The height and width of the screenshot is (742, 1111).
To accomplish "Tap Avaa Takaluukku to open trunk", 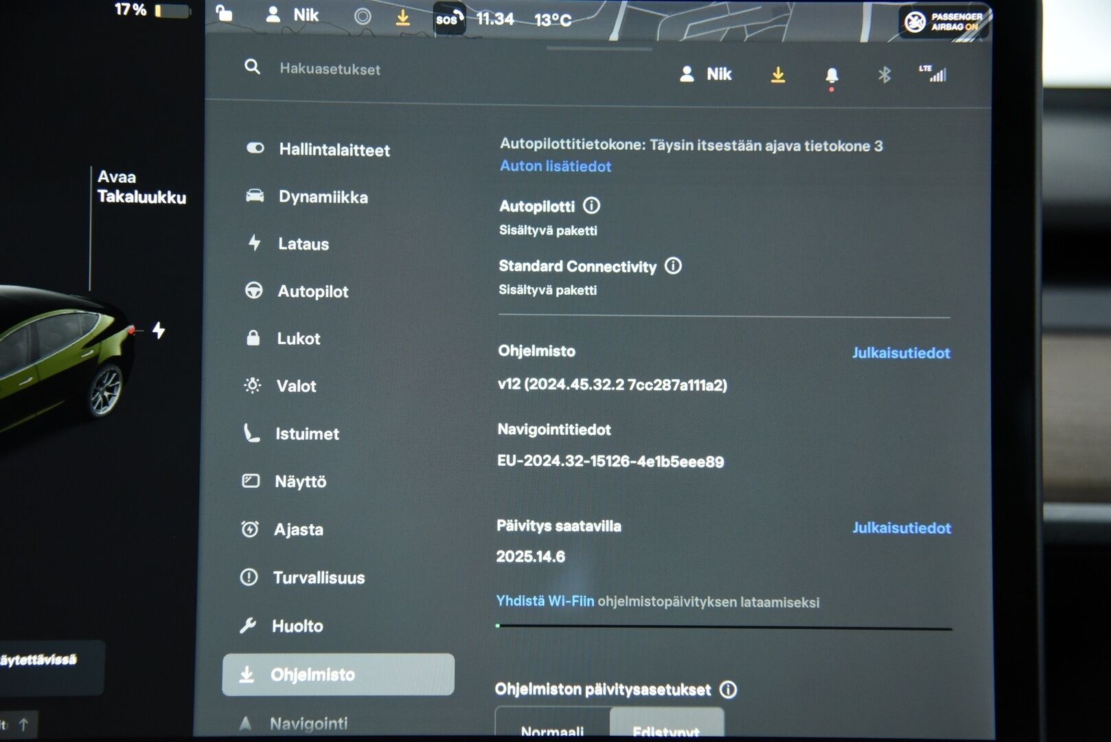I will click(x=141, y=187).
